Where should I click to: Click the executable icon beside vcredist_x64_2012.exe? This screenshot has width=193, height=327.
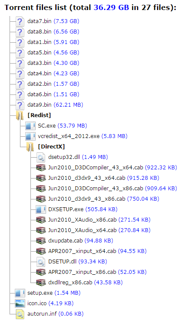point(30,136)
